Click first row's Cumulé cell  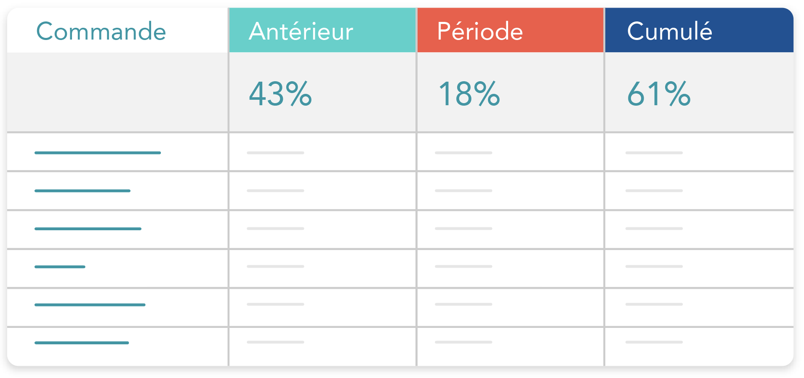click(x=699, y=152)
